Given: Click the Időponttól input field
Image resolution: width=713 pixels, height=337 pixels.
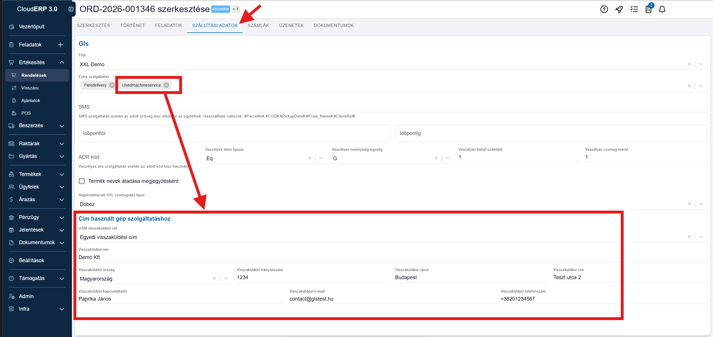Looking at the screenshot, I should tap(234, 133).
